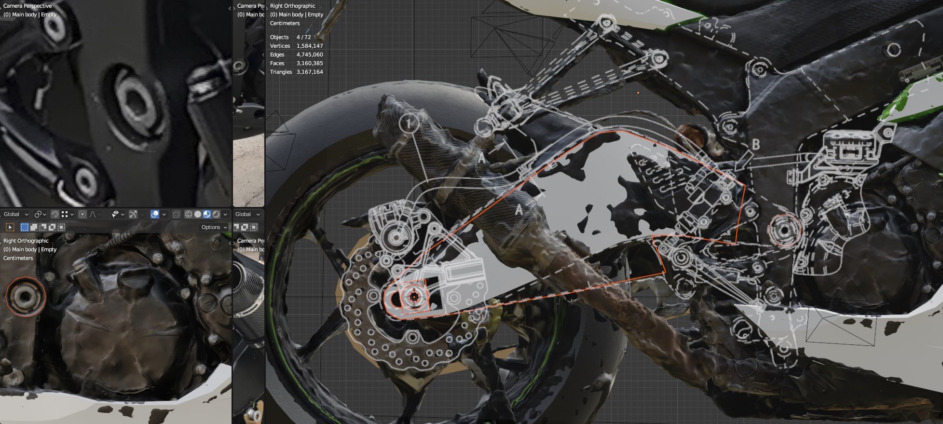Viewport: 943px width, 424px height.
Task: Toggle viewport gizmos display
Action: coord(133,214)
